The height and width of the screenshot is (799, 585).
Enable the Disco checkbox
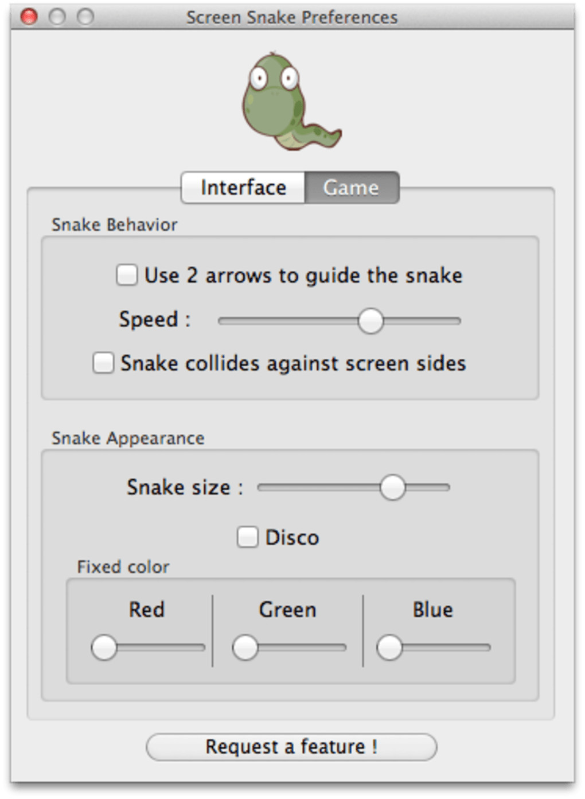pos(248,537)
